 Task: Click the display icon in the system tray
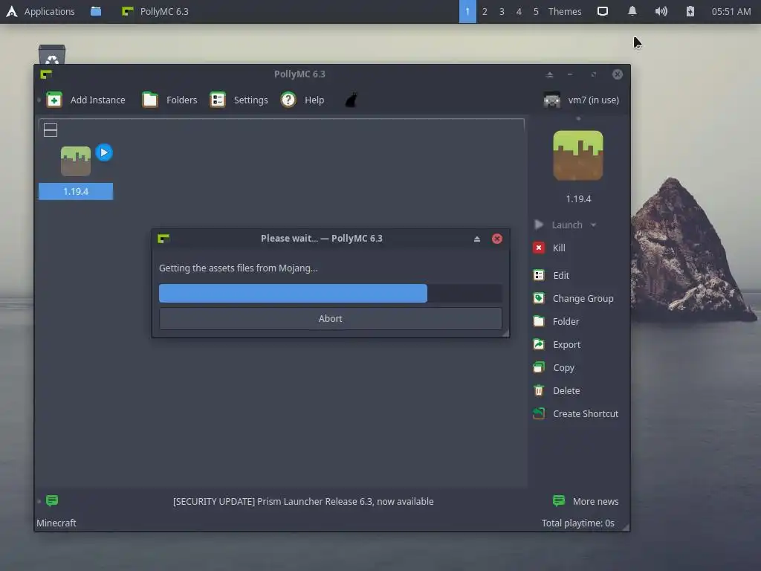pyautogui.click(x=602, y=11)
